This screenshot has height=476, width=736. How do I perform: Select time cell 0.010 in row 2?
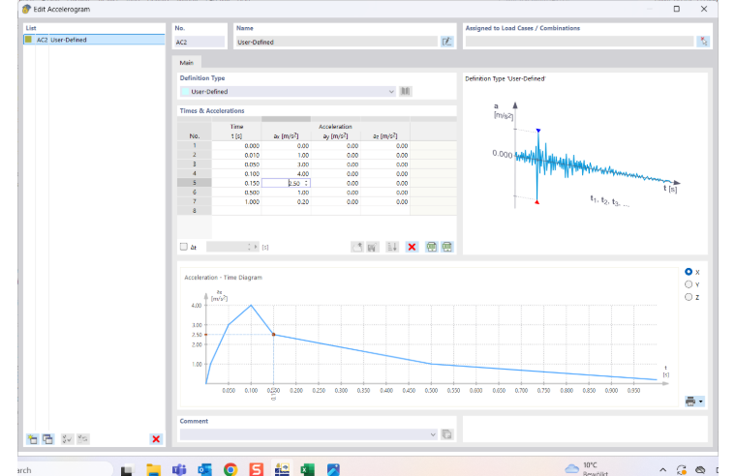click(236, 155)
